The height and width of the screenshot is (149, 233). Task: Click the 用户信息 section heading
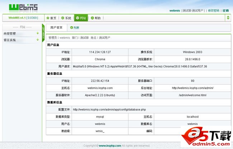(x=53, y=45)
